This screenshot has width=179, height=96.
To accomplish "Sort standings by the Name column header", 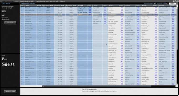I will pos(31,6).
